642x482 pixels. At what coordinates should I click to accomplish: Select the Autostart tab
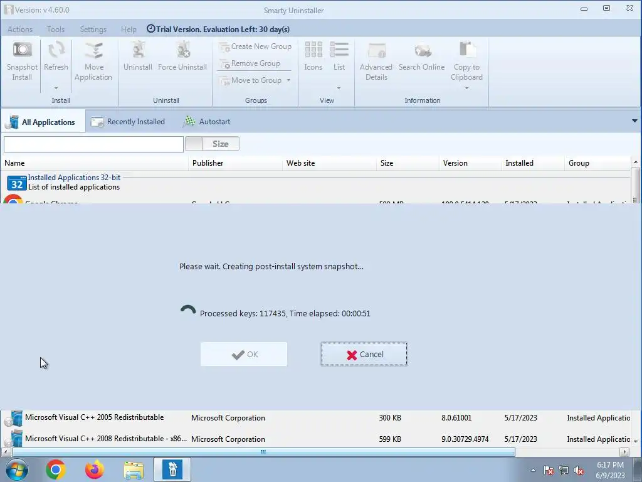coord(206,122)
